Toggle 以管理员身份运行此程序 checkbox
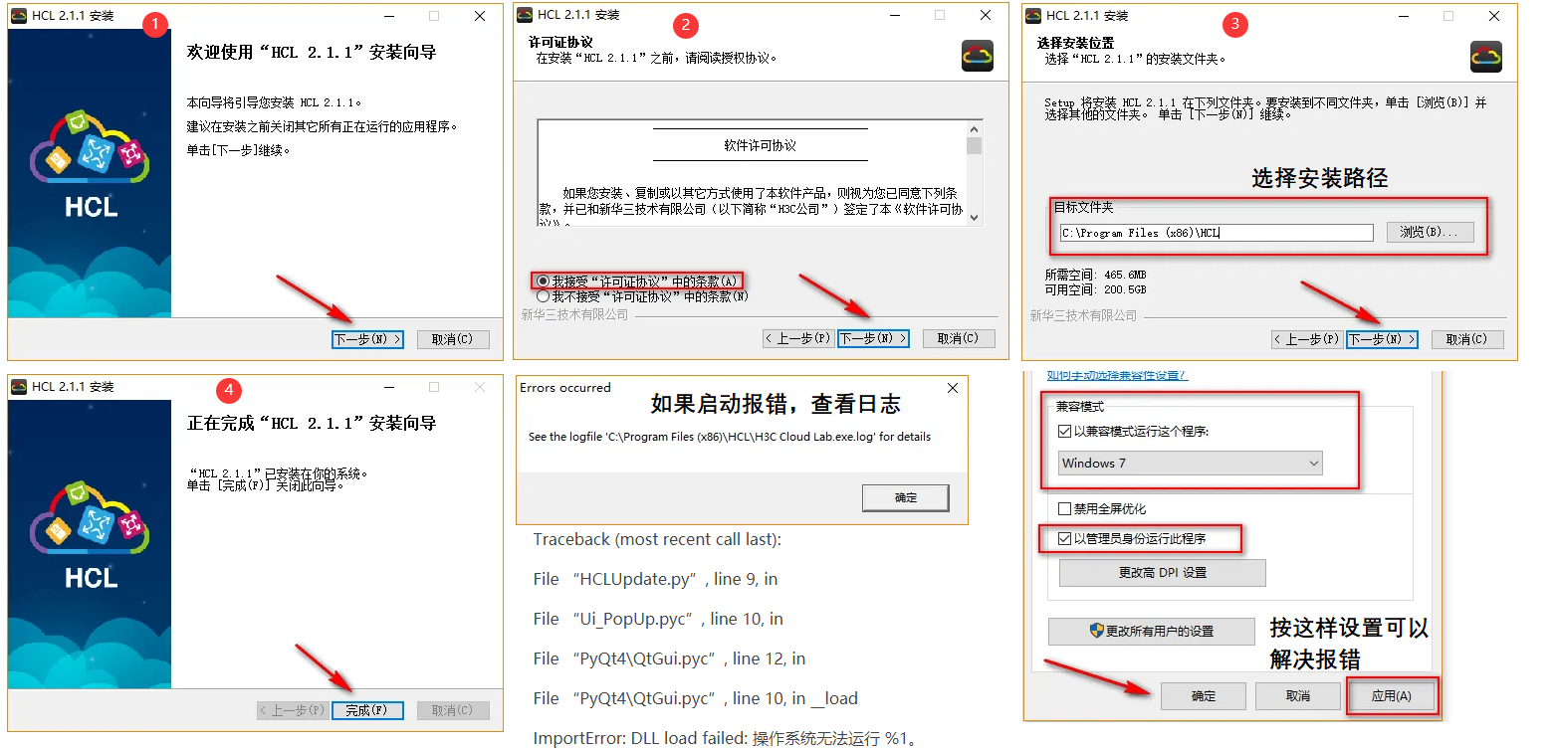The image size is (1556, 751). 1066,539
